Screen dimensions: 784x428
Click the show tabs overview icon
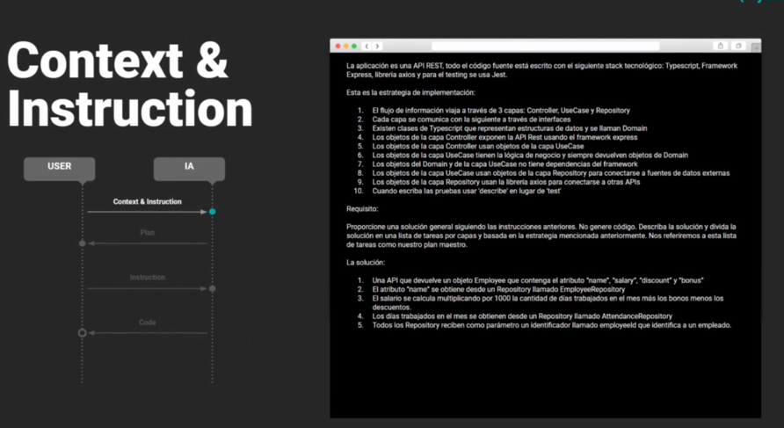[738, 46]
